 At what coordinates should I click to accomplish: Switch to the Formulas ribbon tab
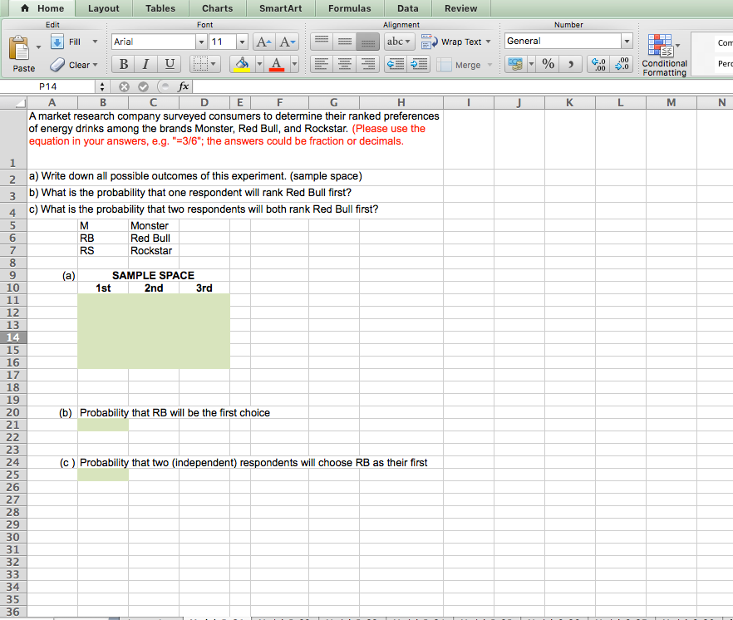pyautogui.click(x=349, y=7)
